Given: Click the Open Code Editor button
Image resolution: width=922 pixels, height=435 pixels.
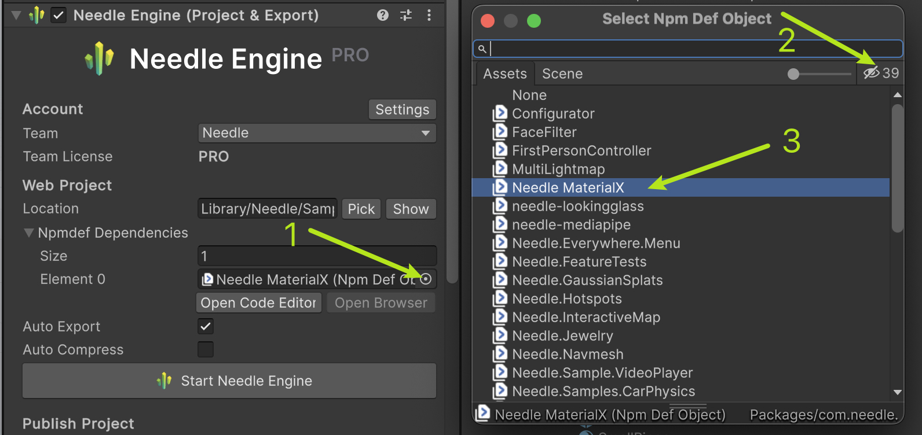Looking at the screenshot, I should (x=258, y=303).
